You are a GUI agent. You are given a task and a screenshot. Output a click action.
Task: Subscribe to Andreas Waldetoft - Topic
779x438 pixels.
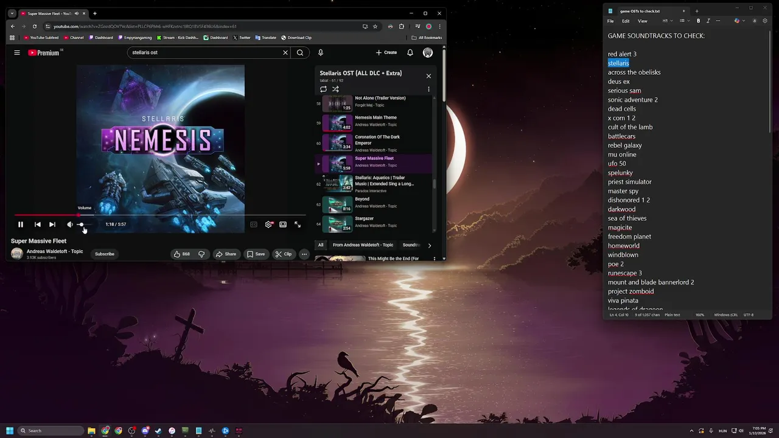point(105,254)
